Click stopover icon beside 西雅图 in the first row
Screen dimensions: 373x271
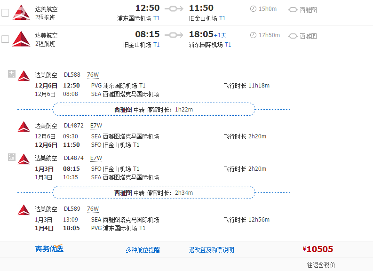point(293,9)
